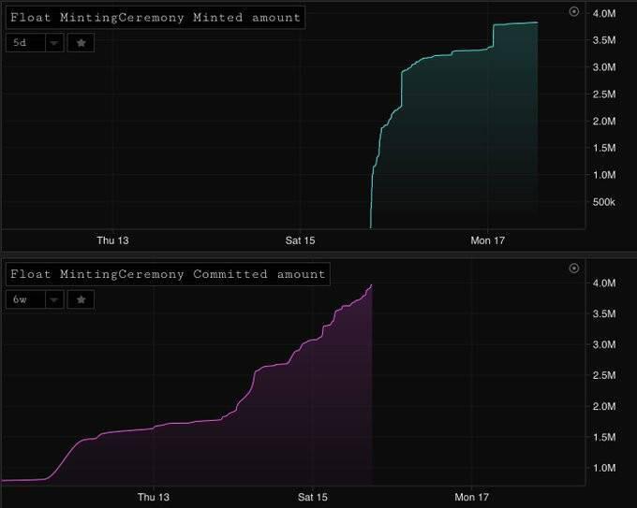The height and width of the screenshot is (508, 637).
Task: Star the Minted amount chart
Action: pos(81,43)
